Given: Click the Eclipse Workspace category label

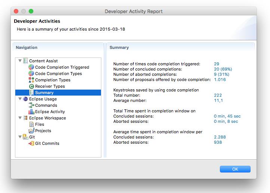Looking at the screenshot, I should (x=47, y=118).
